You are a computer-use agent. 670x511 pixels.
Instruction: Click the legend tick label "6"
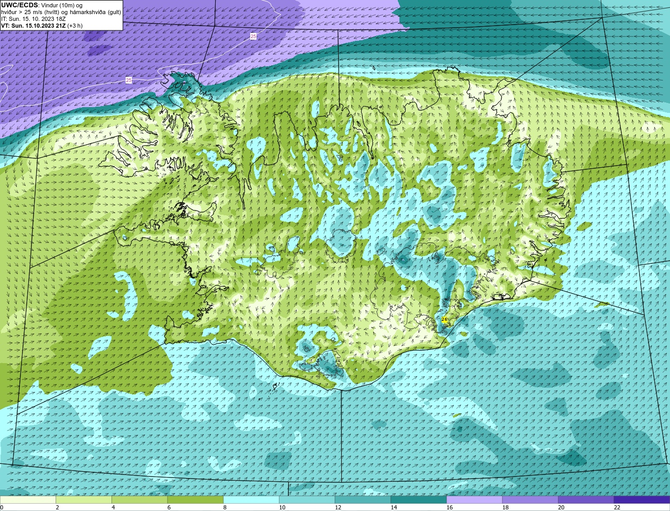click(169, 507)
